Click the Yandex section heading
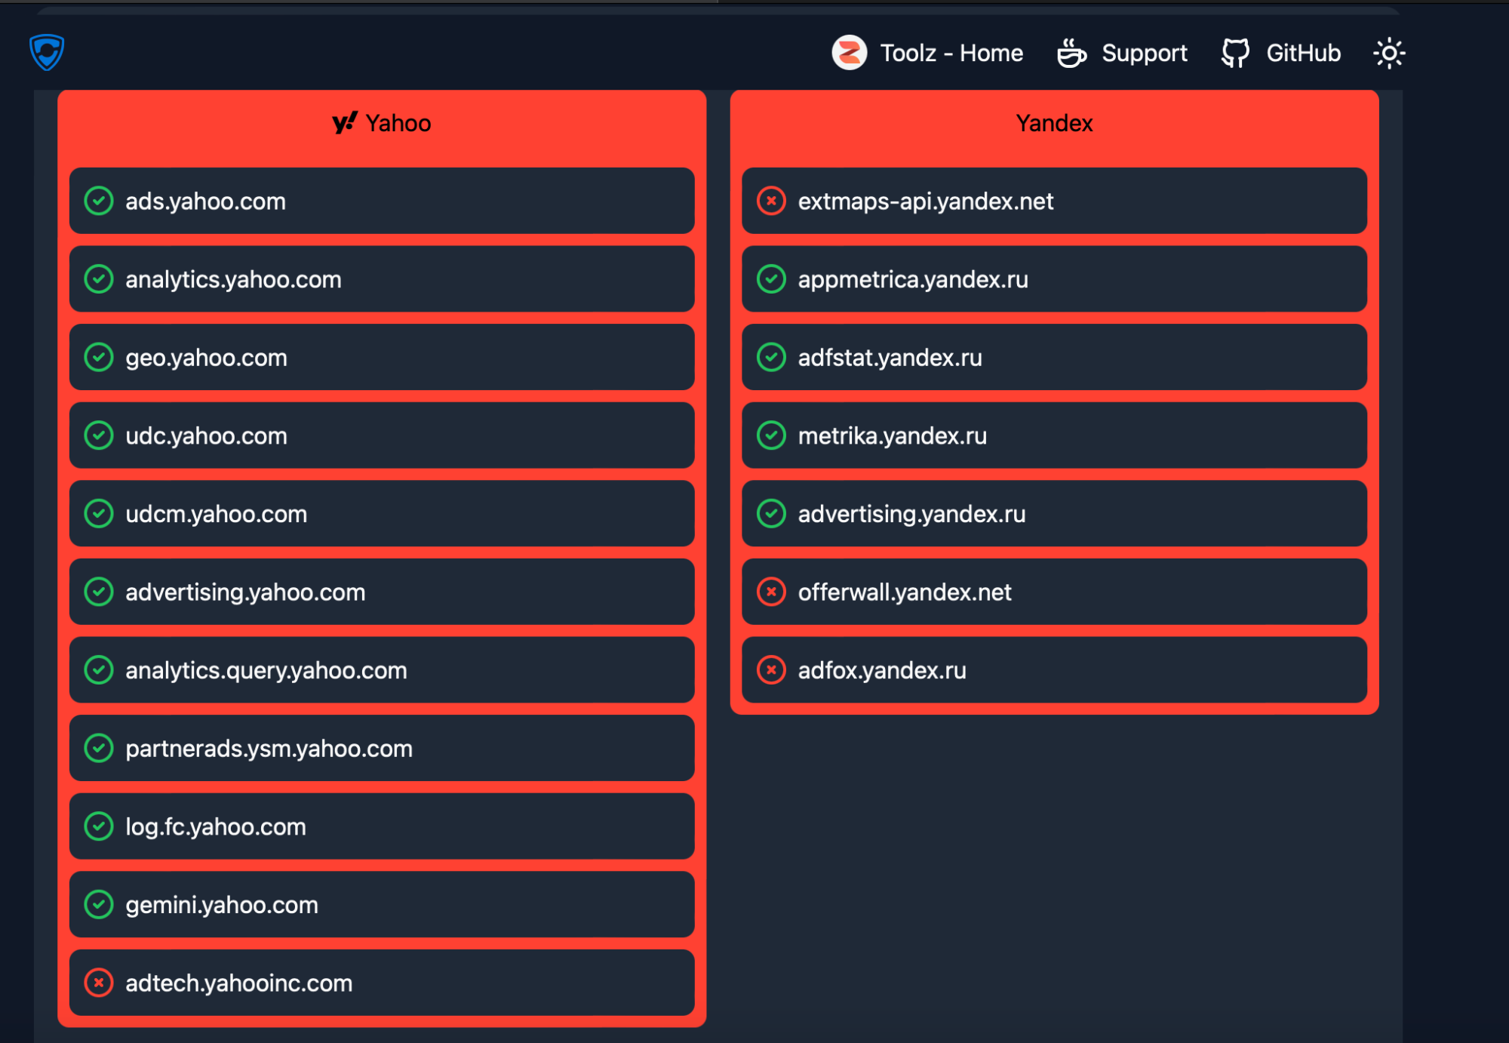Image resolution: width=1509 pixels, height=1043 pixels. tap(1054, 123)
